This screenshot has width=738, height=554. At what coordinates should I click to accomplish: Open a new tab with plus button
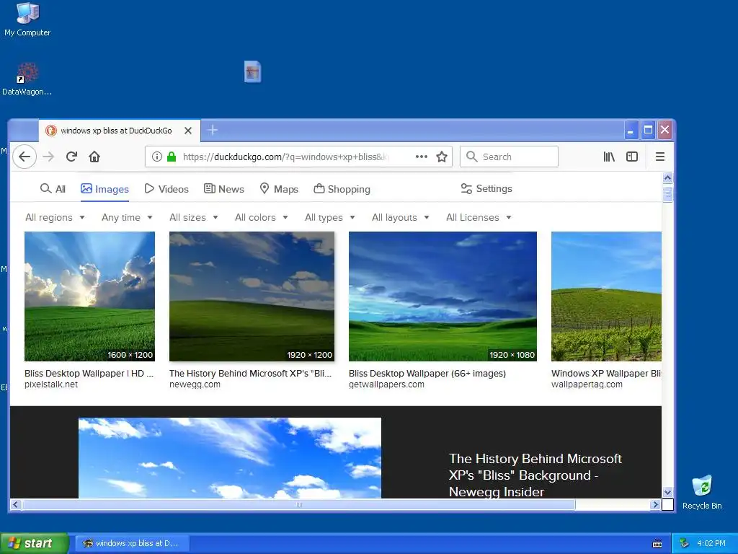(x=213, y=130)
